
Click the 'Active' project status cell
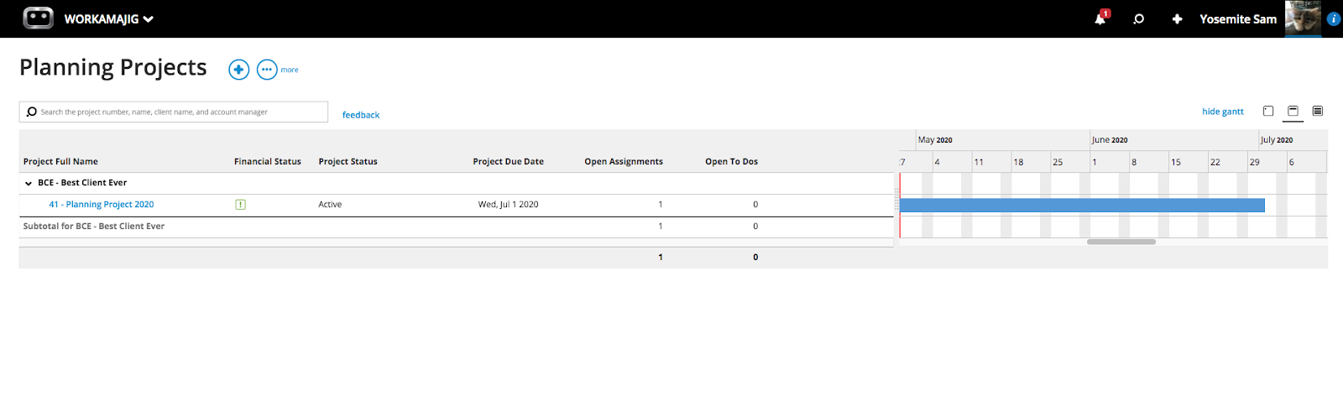point(330,204)
